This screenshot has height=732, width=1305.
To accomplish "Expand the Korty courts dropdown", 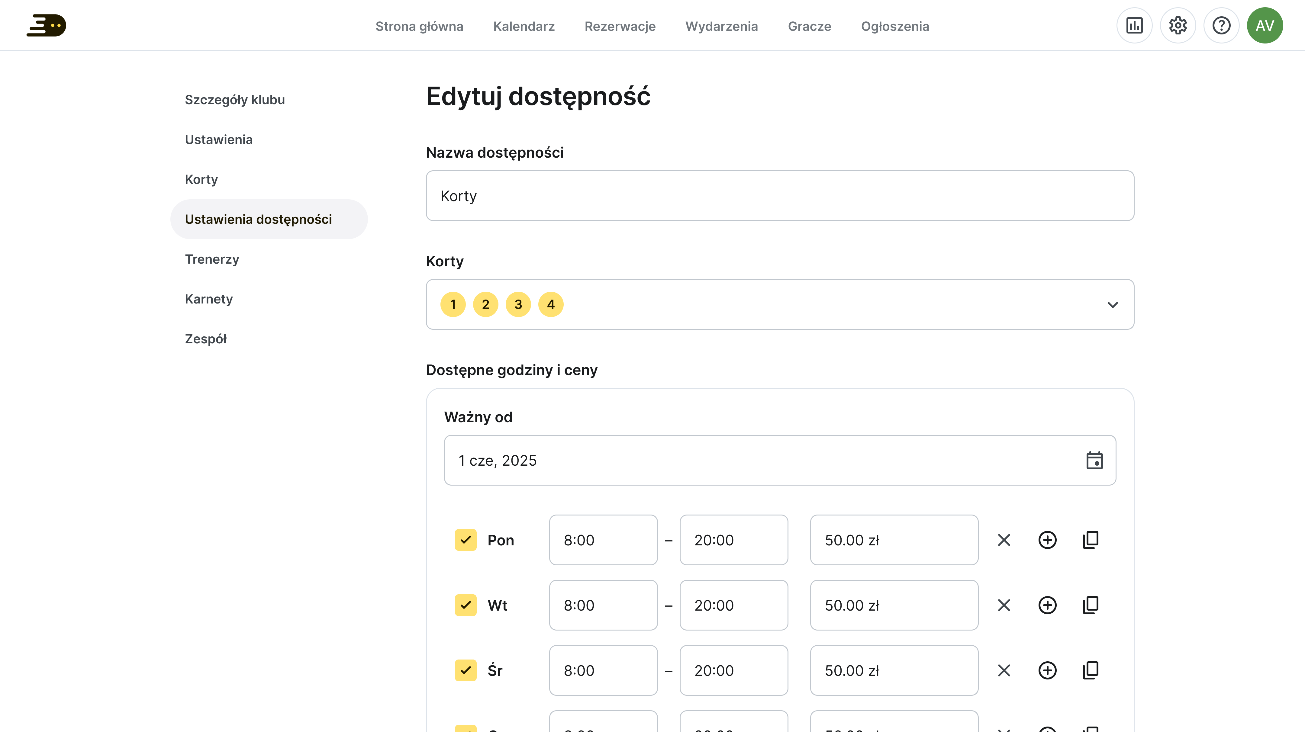I will click(x=1113, y=304).
